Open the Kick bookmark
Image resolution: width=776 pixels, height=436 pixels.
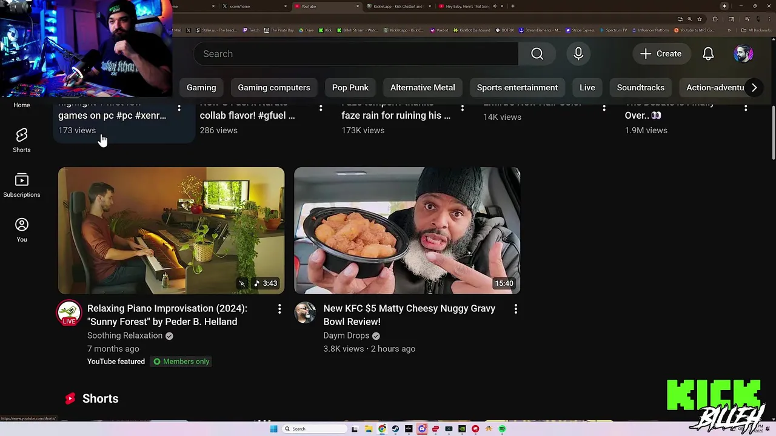point(326,30)
